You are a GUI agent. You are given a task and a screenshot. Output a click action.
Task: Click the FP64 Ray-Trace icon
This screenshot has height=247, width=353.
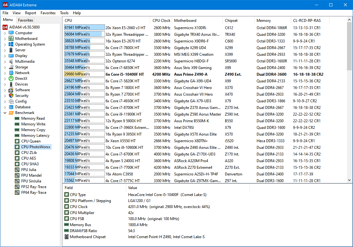(x=17, y=193)
